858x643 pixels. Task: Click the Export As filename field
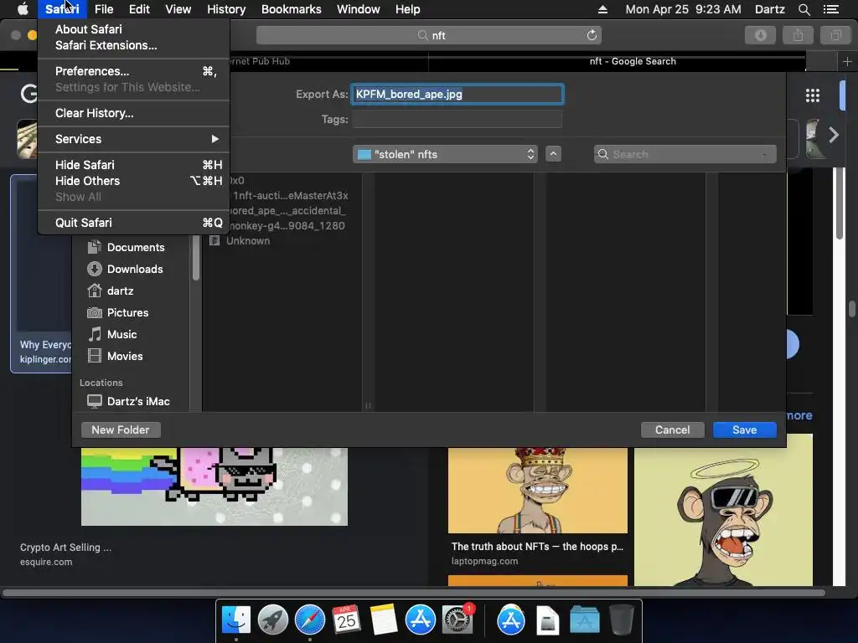pyautogui.click(x=457, y=94)
